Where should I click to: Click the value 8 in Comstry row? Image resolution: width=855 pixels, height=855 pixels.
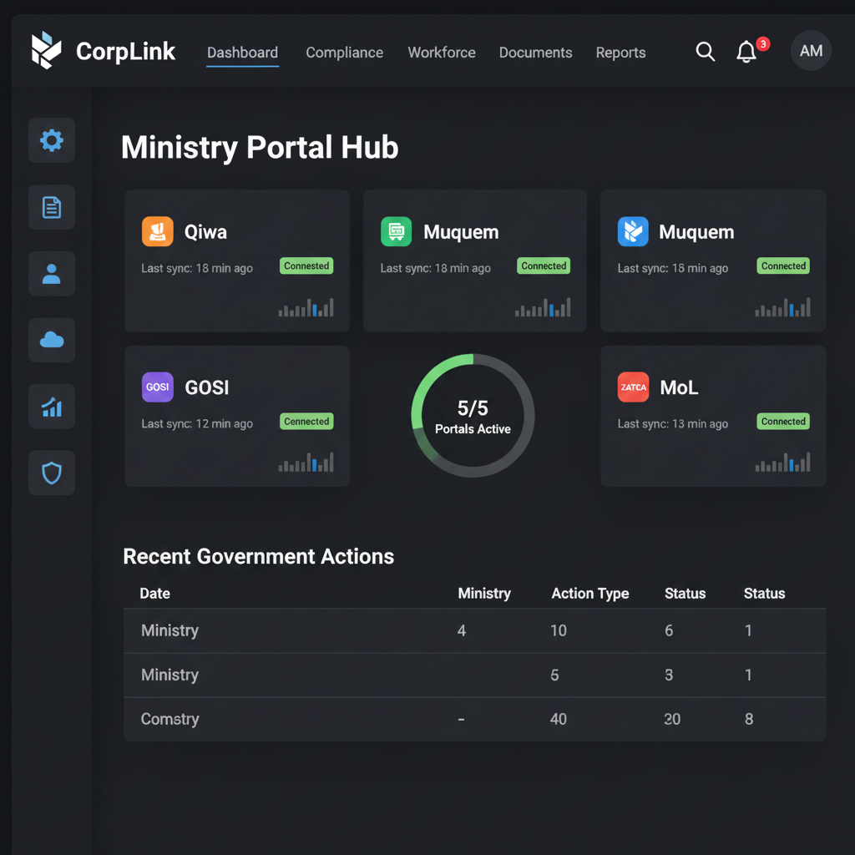click(749, 719)
